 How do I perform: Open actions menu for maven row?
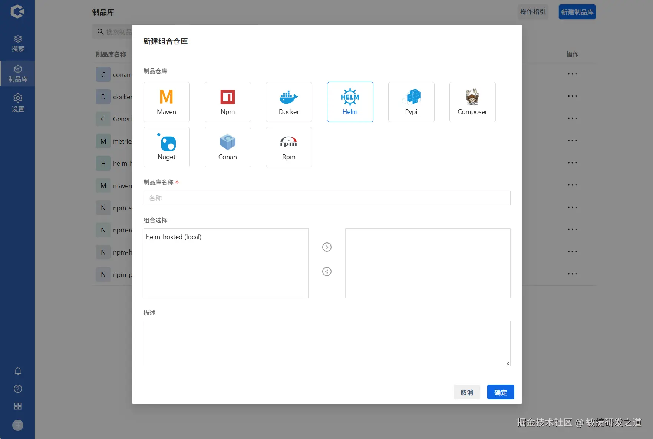[572, 185]
